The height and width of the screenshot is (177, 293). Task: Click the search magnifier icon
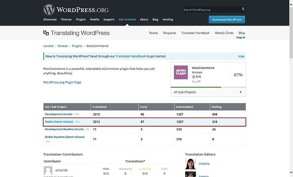(243, 9)
